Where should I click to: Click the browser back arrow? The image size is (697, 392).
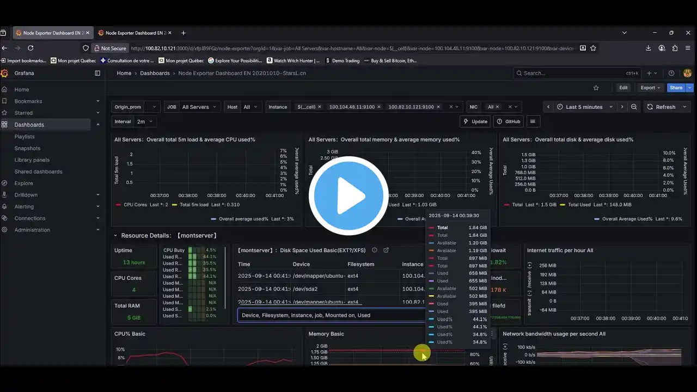pos(5,48)
